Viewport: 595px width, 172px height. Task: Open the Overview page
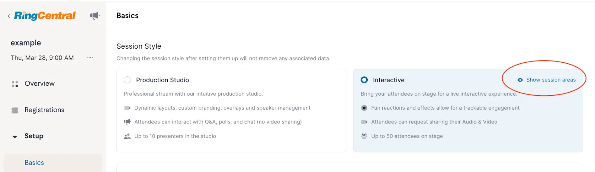click(x=39, y=84)
